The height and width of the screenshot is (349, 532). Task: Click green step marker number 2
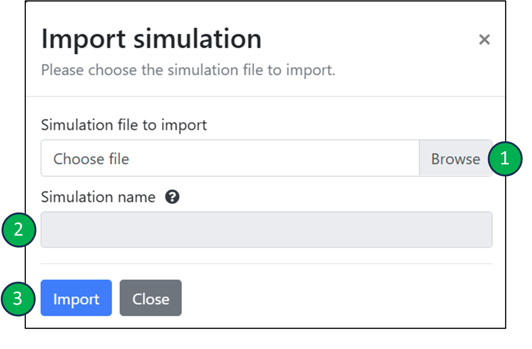[19, 230]
